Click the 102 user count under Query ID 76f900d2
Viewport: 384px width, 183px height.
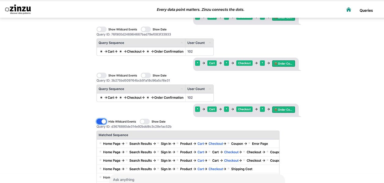pos(190,52)
